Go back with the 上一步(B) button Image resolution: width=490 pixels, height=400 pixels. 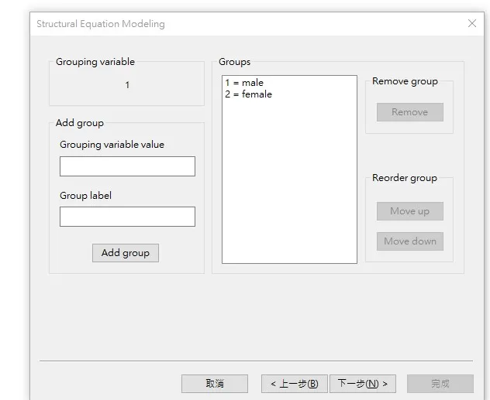pyautogui.click(x=294, y=384)
